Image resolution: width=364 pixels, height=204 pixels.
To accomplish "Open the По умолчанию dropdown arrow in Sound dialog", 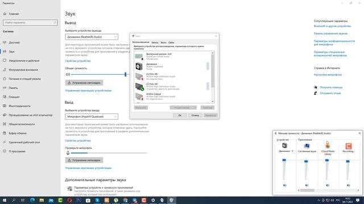I will pos(195,108).
